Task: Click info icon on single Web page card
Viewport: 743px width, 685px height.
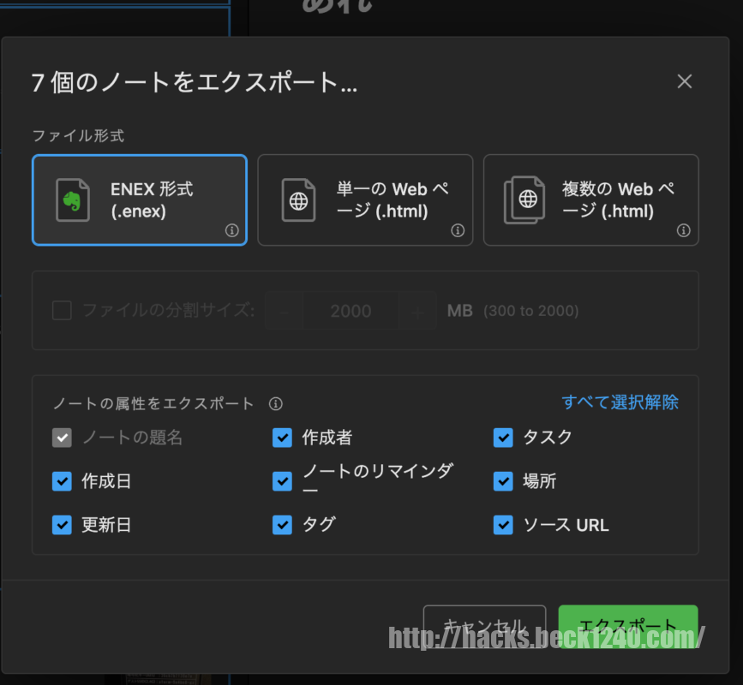Action: click(458, 230)
